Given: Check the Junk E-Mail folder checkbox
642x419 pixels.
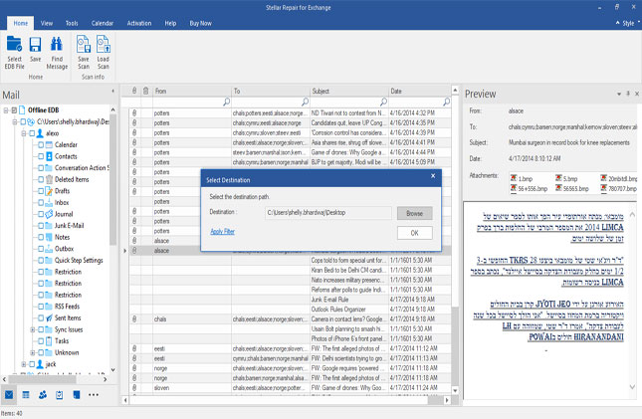Looking at the screenshot, I should (41, 225).
